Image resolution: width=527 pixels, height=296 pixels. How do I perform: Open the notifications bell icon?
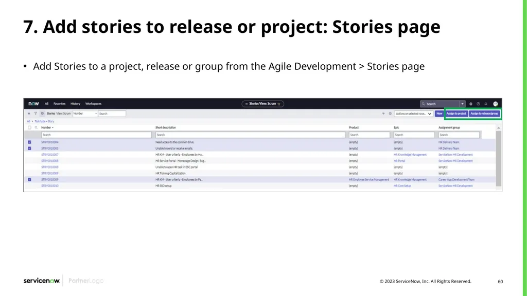coord(486,104)
